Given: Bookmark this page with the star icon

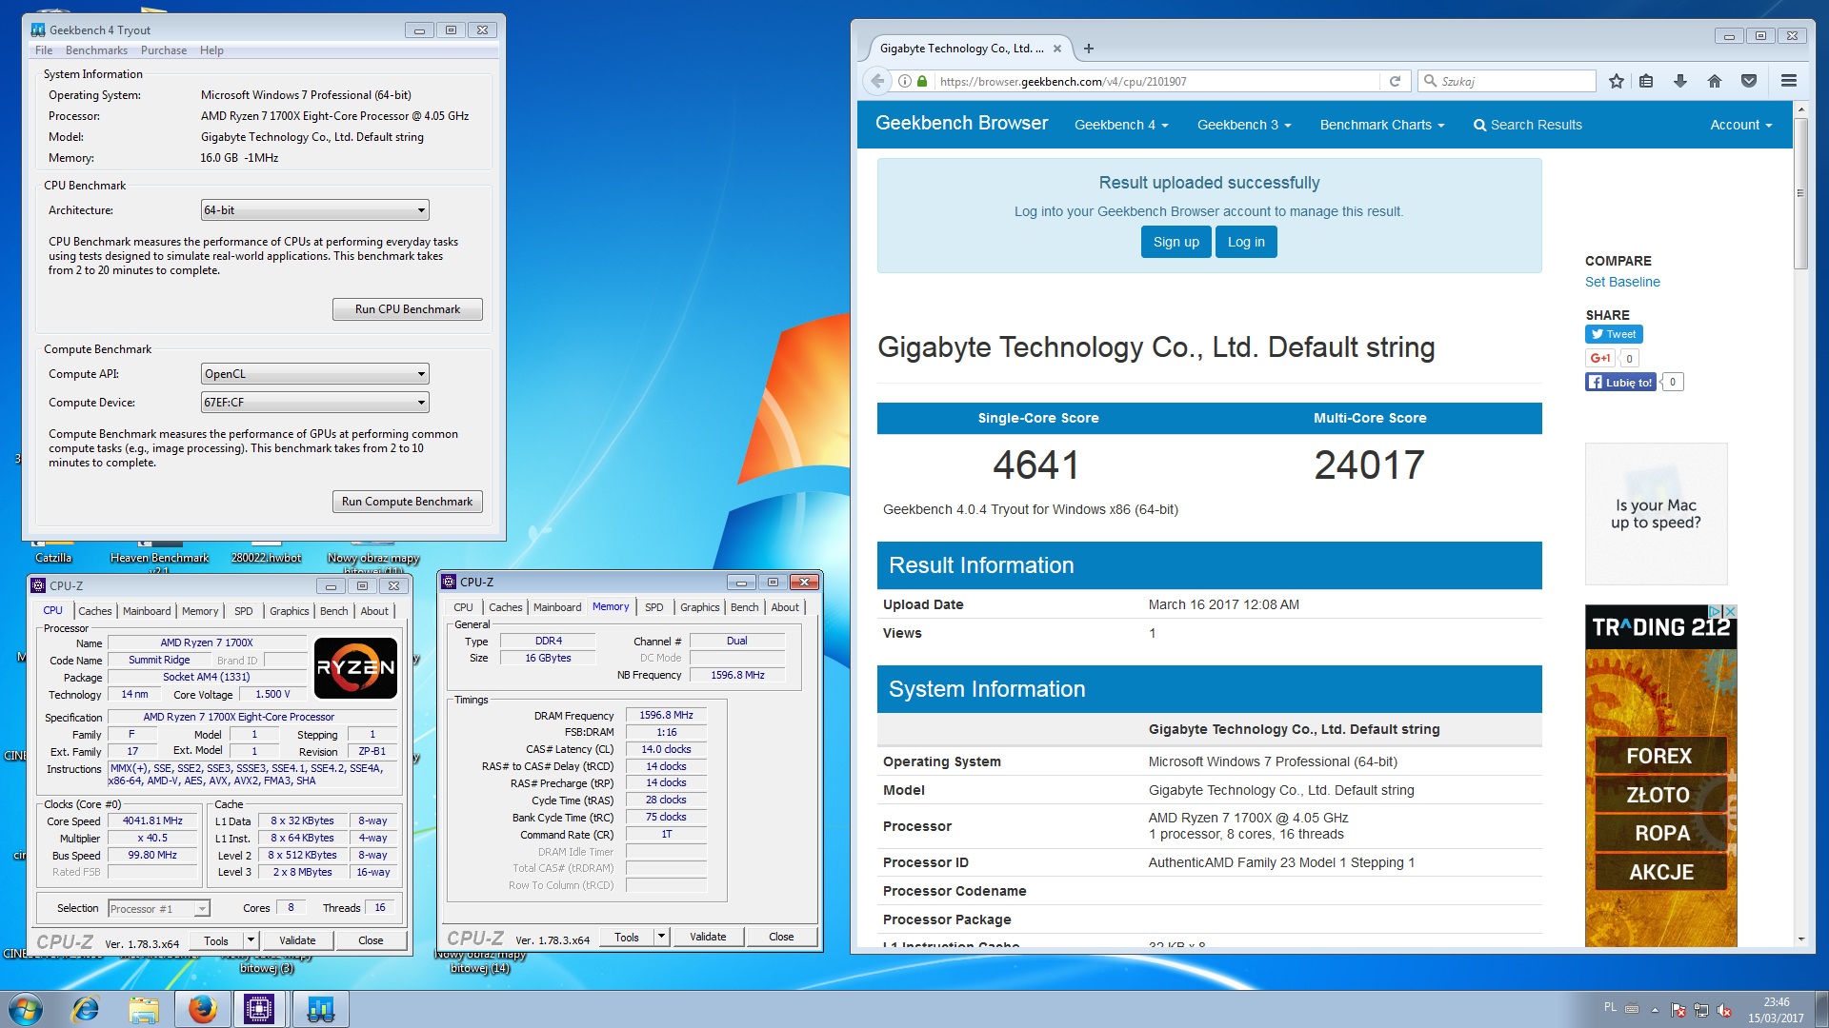Looking at the screenshot, I should pos(1617,82).
